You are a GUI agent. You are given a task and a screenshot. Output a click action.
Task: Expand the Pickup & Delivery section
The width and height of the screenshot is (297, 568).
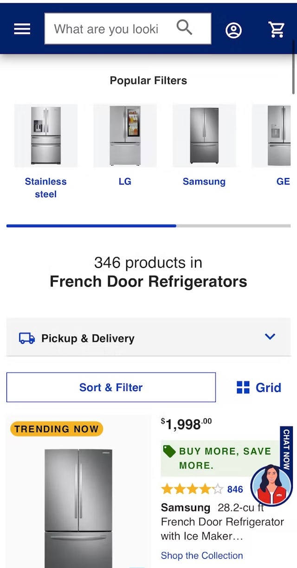[148, 338]
